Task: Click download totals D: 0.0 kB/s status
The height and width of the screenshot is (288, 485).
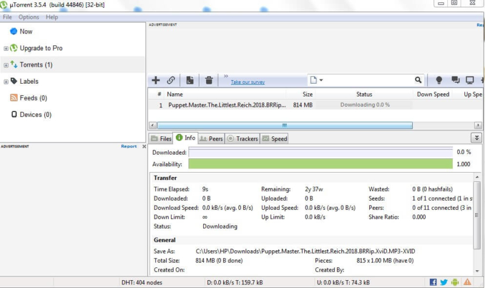Action: pos(235,283)
